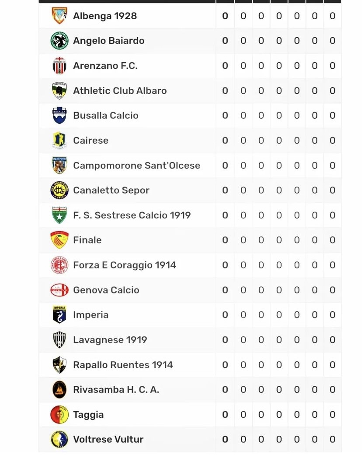The width and height of the screenshot is (362, 455).
Task: Click the Imperia black shield crest
Action: [x=59, y=314]
